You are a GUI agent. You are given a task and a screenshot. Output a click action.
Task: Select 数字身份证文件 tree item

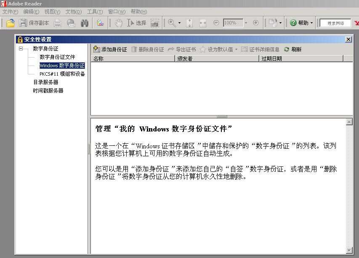click(57, 57)
